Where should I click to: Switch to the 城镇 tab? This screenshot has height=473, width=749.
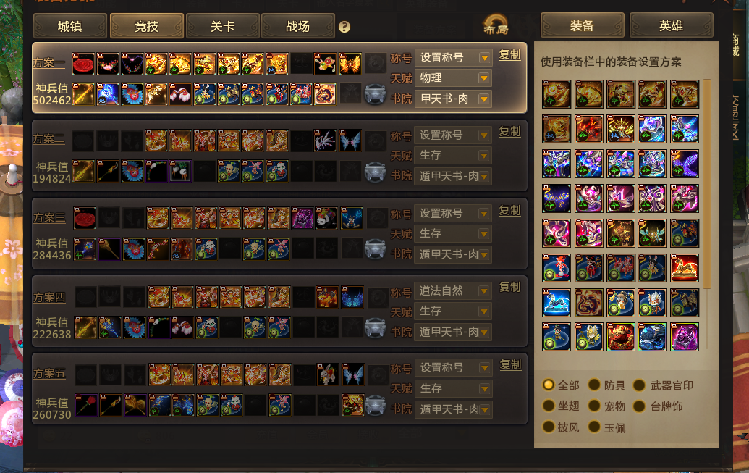(70, 26)
